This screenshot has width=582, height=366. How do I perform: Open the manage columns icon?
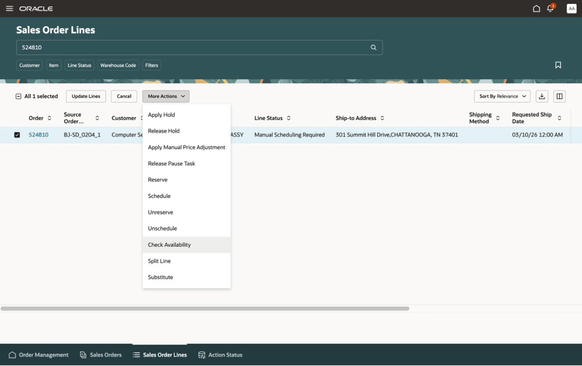[559, 96]
